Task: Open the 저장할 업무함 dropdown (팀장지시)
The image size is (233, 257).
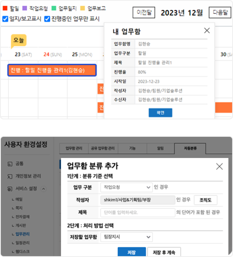Action: click(126, 237)
